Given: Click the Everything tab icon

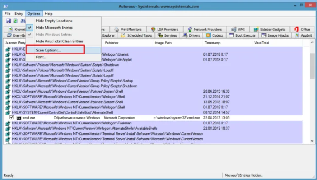Looking at the screenshot, I should point(9,35).
